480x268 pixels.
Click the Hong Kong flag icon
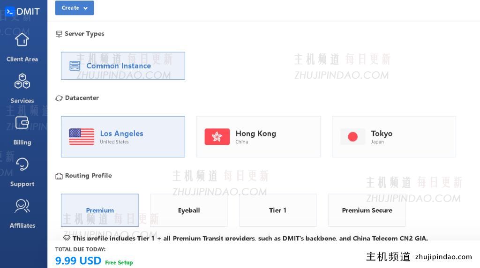tap(217, 136)
